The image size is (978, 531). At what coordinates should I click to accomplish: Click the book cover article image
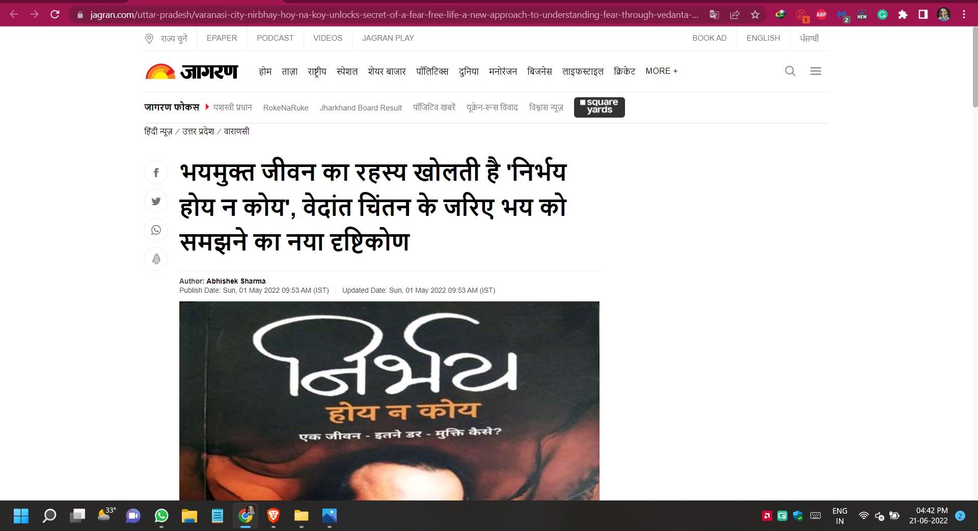coord(389,400)
